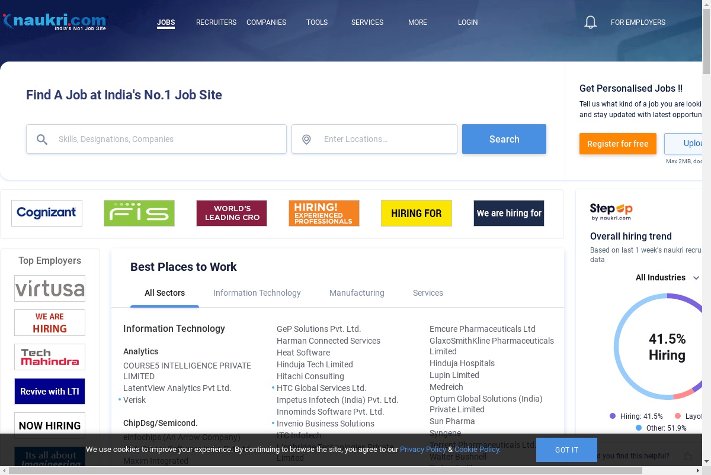
Task: Click Register for free button
Action: tap(618, 144)
